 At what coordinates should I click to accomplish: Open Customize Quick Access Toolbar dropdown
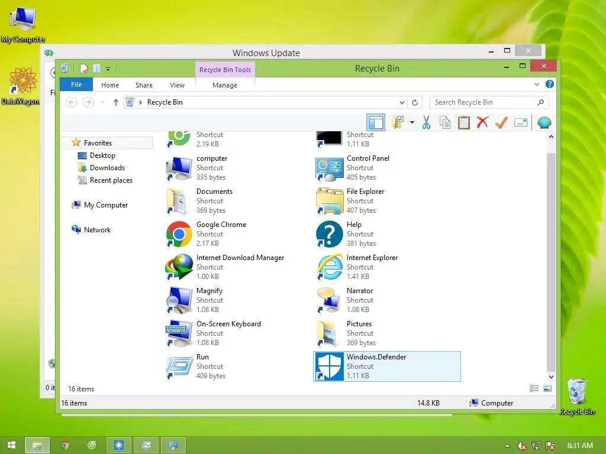point(108,69)
